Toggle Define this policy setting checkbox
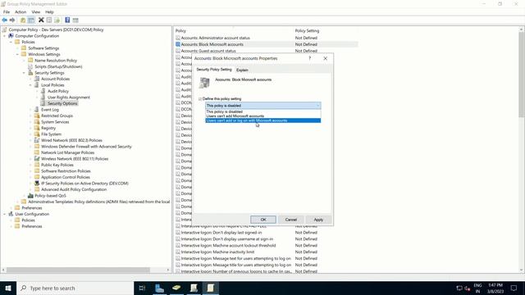 (200, 98)
